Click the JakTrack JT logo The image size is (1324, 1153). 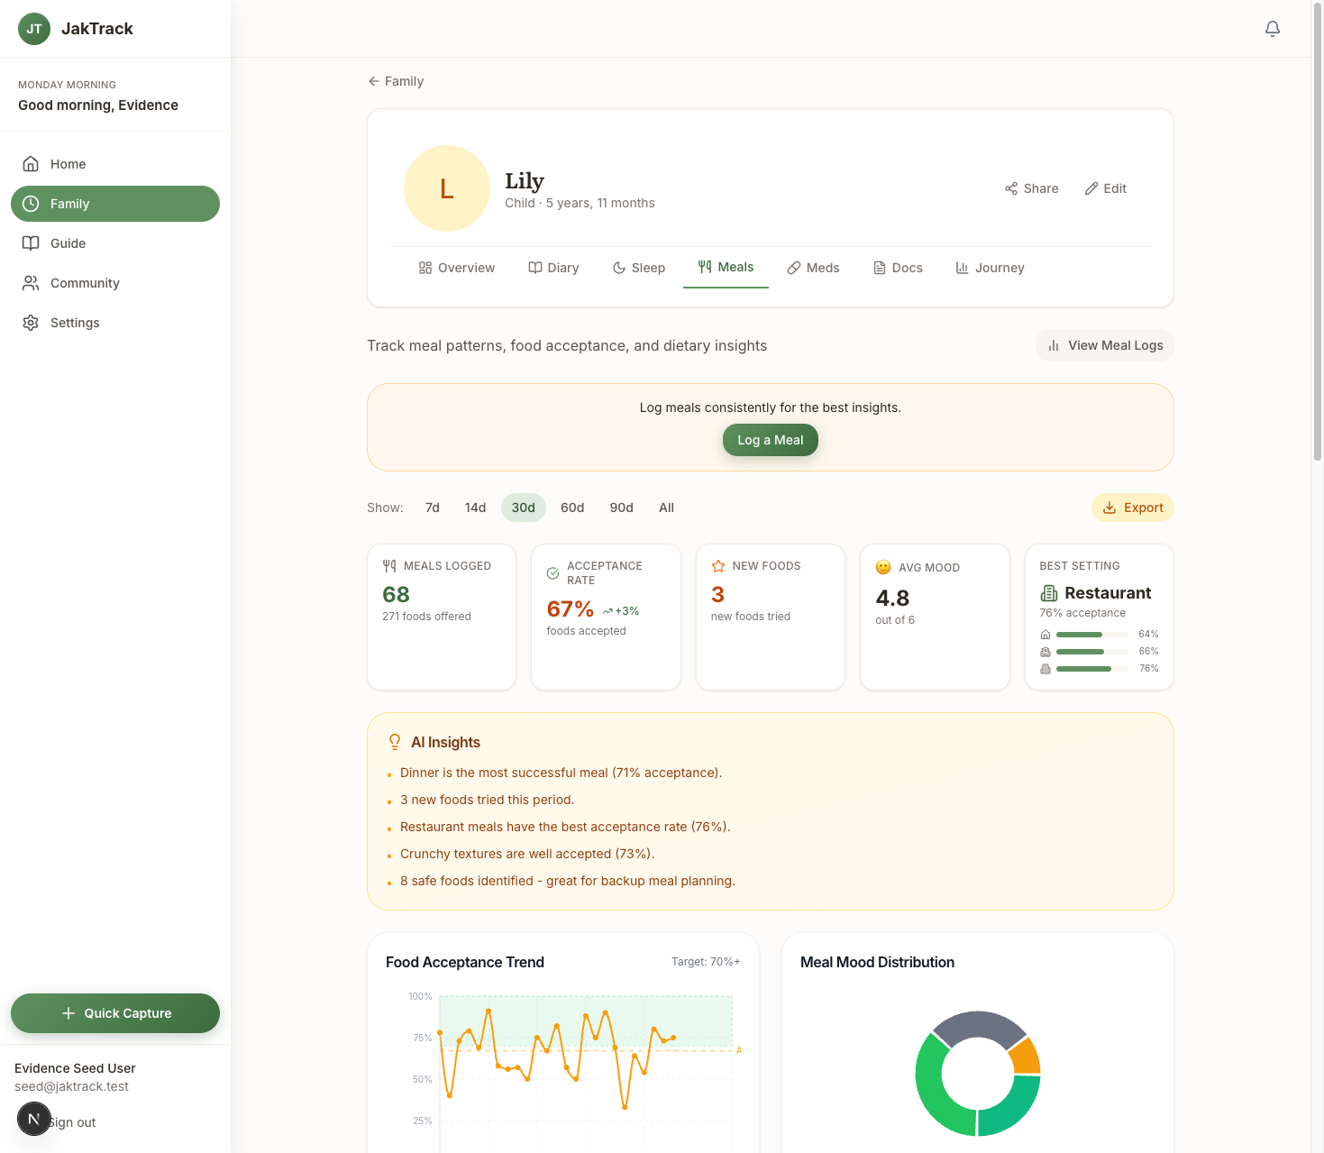(x=34, y=29)
